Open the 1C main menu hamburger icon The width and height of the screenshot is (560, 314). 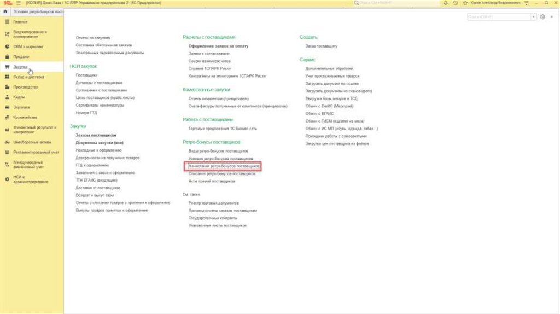(x=19, y=3)
